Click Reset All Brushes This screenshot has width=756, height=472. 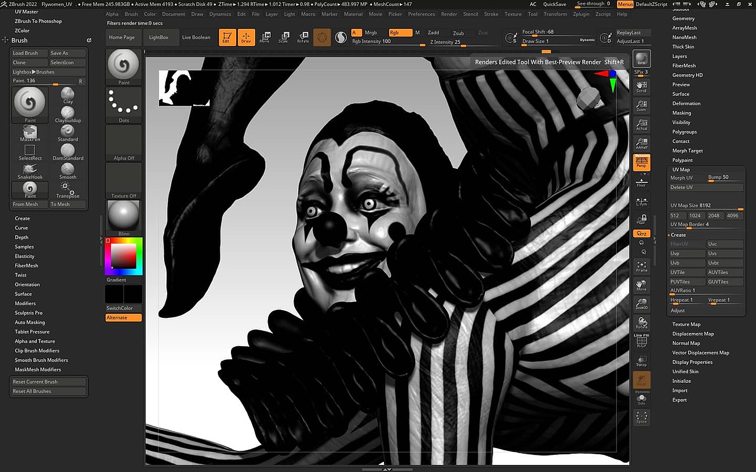pos(49,391)
